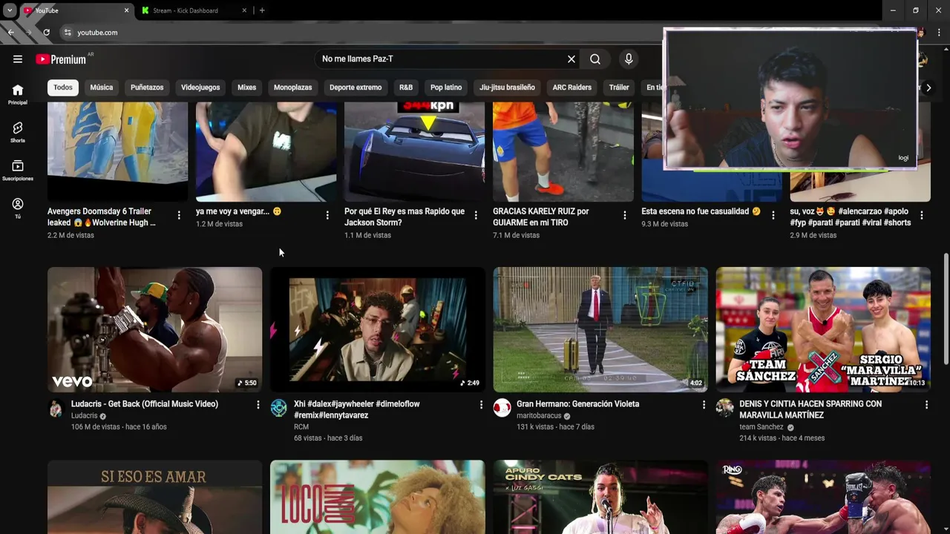Select the Tráiler filter chip

(619, 88)
